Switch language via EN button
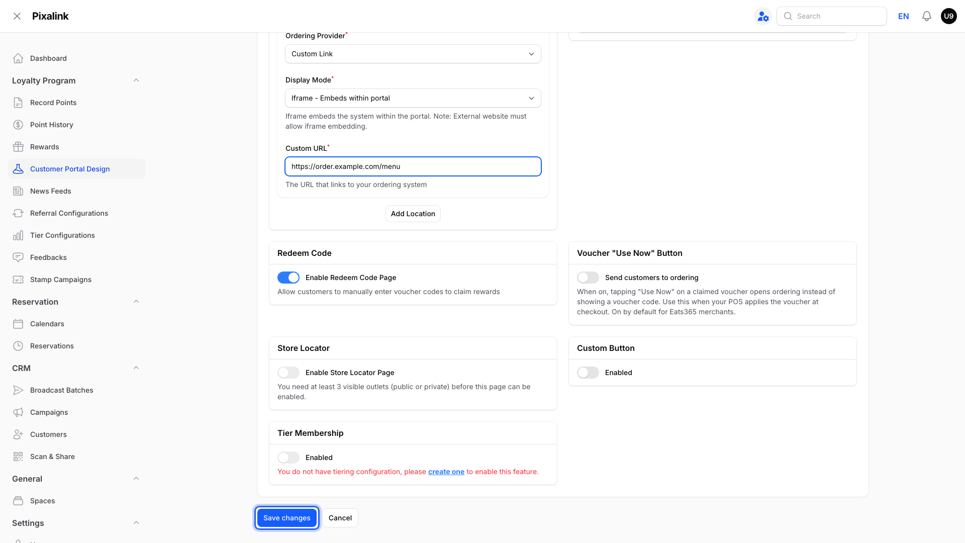 tap(904, 16)
